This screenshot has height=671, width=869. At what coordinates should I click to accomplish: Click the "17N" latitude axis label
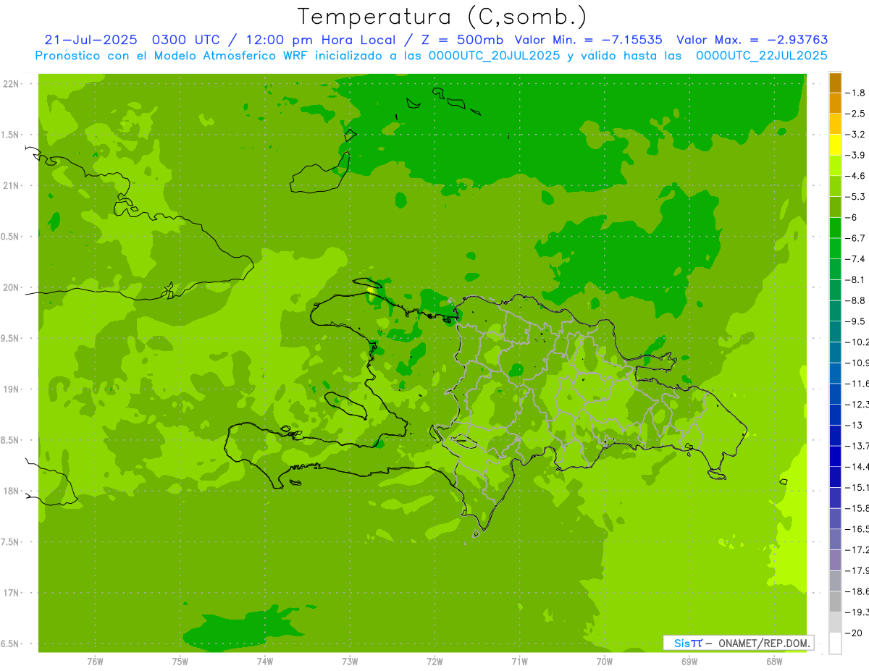point(11,593)
